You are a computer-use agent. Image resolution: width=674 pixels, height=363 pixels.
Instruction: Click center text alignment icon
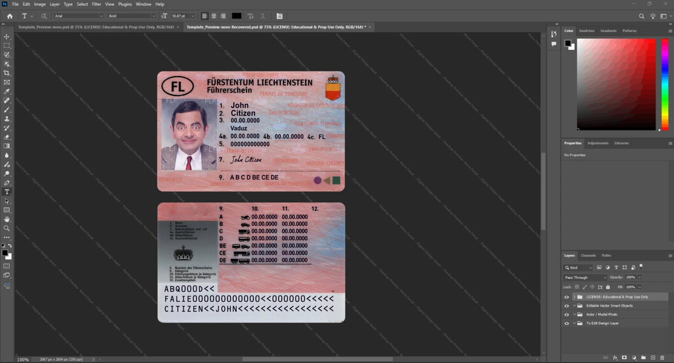click(x=214, y=16)
